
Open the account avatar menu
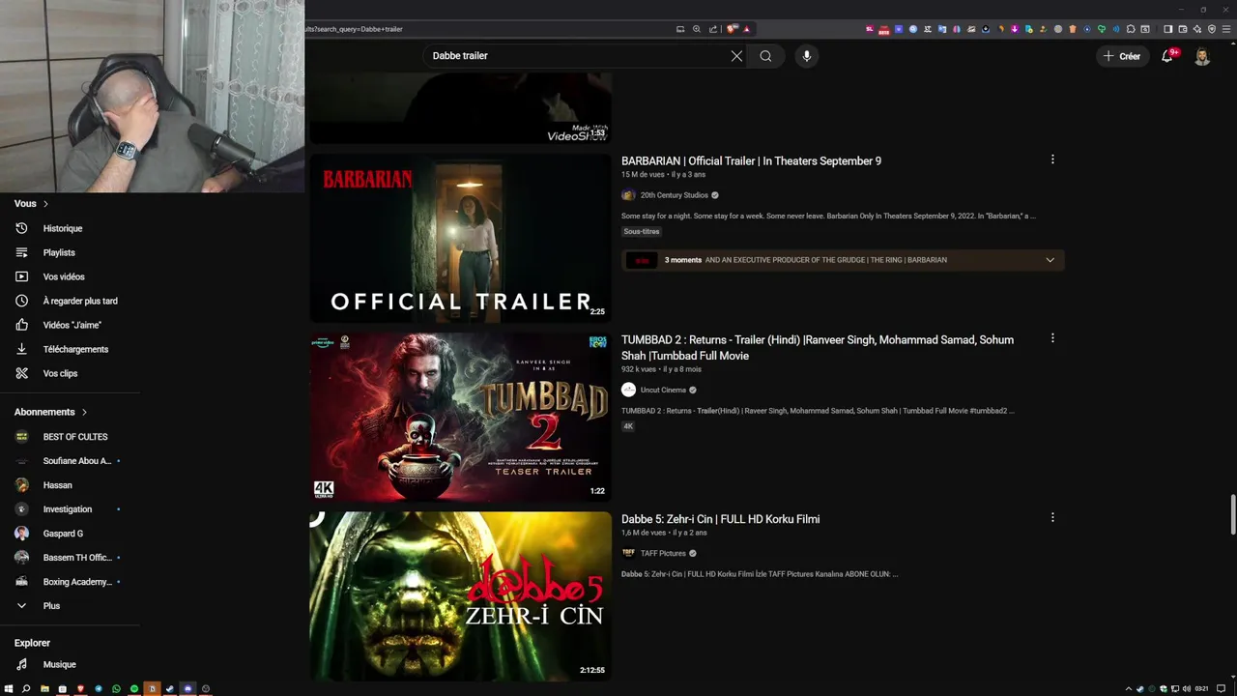pyautogui.click(x=1202, y=56)
